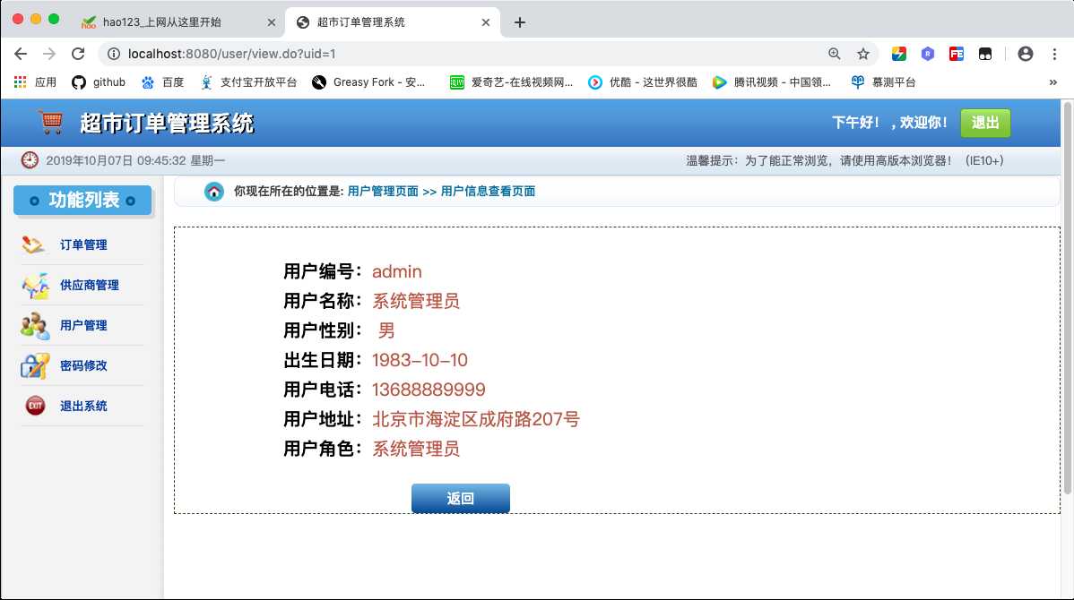The width and height of the screenshot is (1074, 600).
Task: Click the bookmark star in the address bar
Action: (862, 54)
